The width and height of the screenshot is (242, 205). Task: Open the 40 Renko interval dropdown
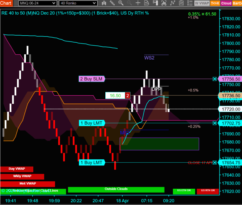pos(78,3)
